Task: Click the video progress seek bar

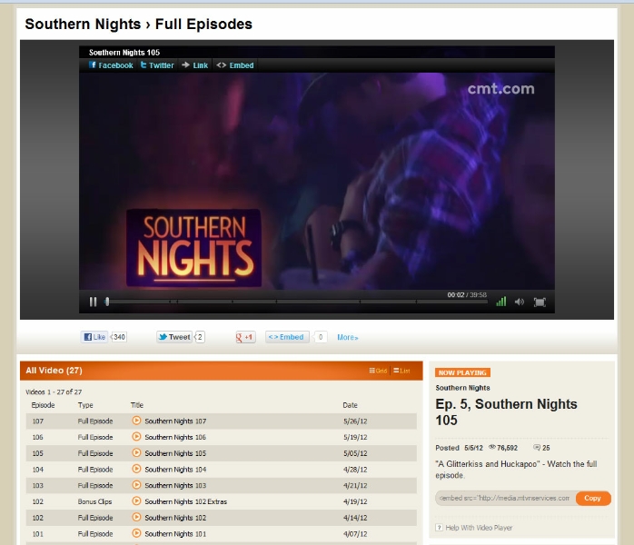Action: (272, 302)
